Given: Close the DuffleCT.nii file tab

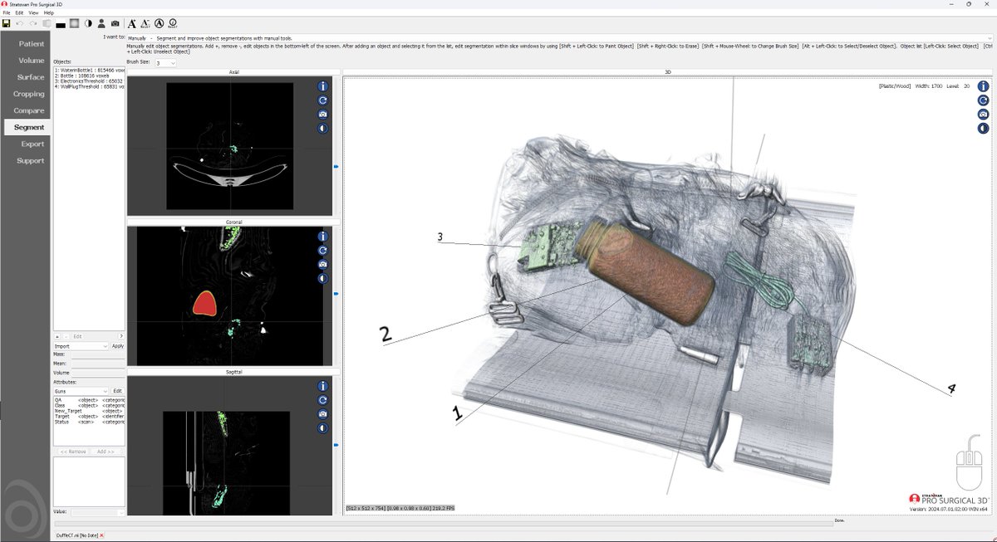Looking at the screenshot, I should [x=101, y=535].
